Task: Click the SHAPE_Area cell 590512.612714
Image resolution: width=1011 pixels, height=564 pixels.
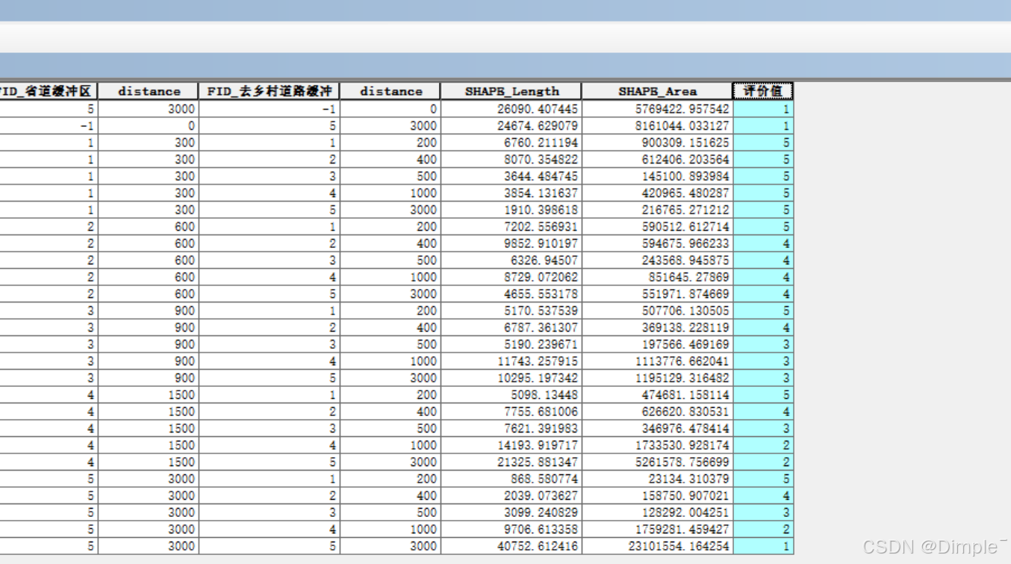Action: click(x=657, y=226)
